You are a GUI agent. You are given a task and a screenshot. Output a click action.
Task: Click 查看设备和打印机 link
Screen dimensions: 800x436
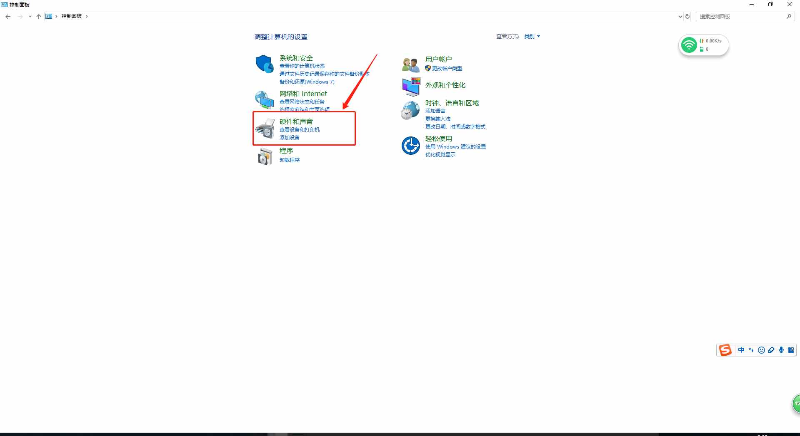pos(299,130)
